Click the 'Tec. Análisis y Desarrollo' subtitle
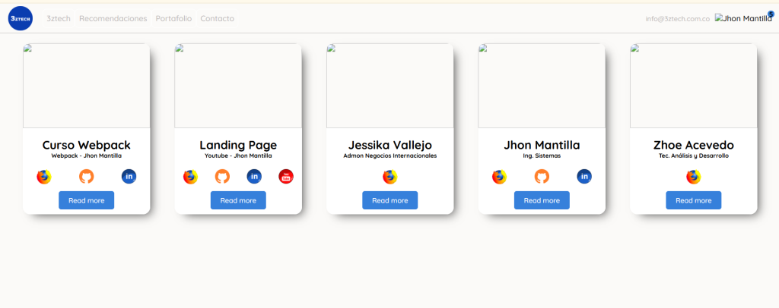Screen dimensions: 779x308 694,156
